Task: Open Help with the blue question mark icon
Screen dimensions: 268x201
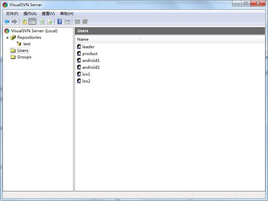Action: (x=60, y=21)
